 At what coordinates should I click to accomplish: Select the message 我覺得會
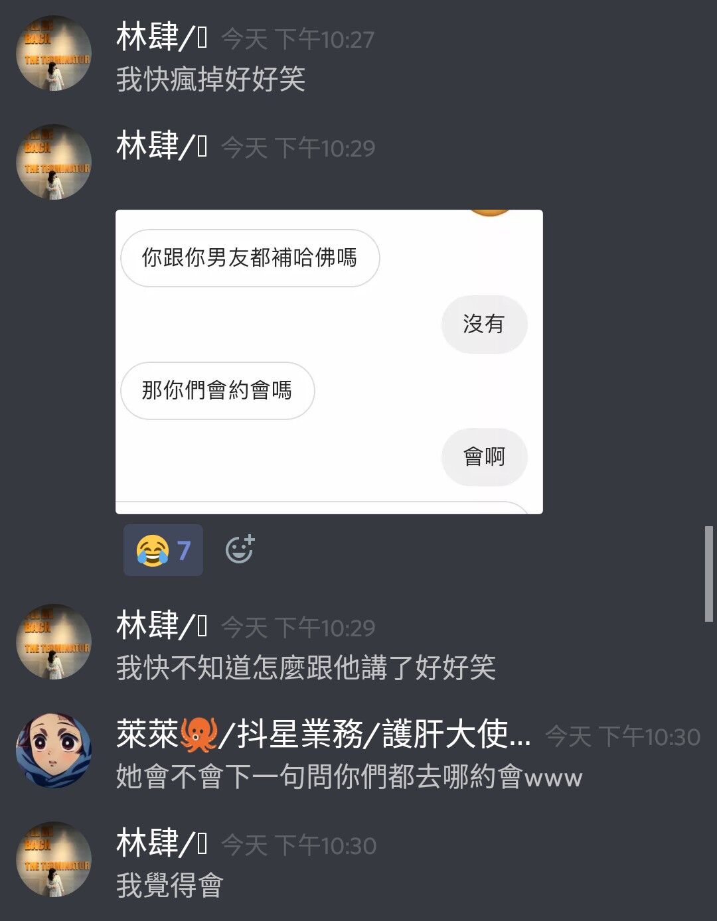point(170,886)
